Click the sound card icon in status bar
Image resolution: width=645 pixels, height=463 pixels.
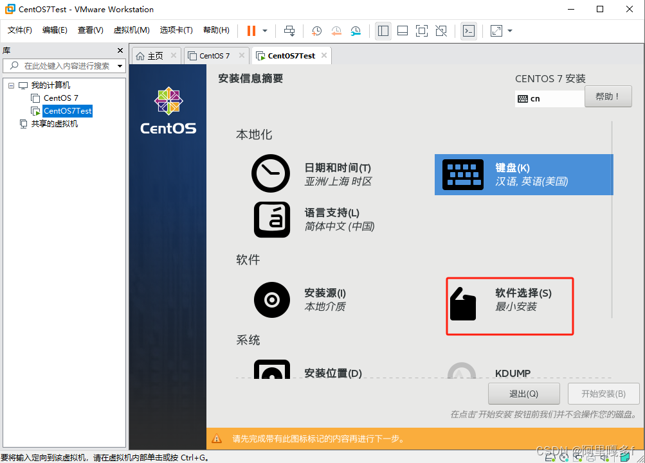pos(603,457)
